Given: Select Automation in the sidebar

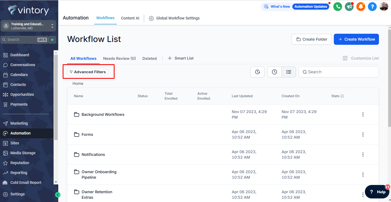Looking at the screenshot, I should [27, 133].
